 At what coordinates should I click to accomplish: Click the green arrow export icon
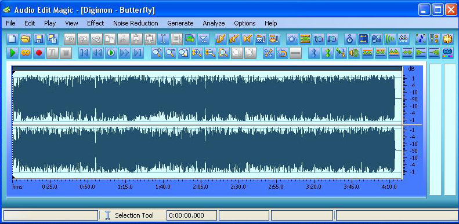tap(190, 39)
